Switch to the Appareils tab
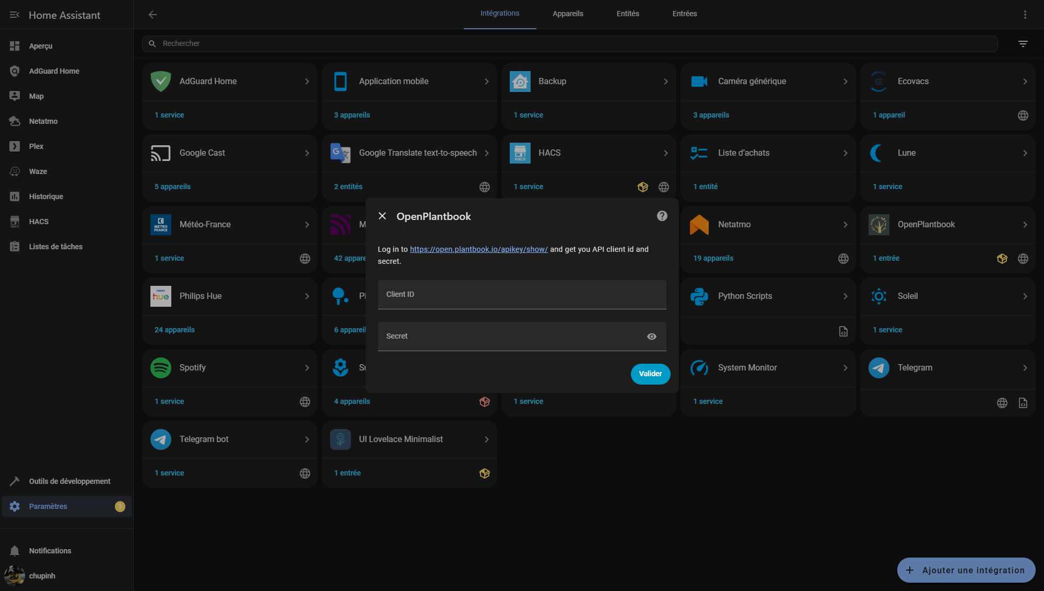 pos(568,14)
